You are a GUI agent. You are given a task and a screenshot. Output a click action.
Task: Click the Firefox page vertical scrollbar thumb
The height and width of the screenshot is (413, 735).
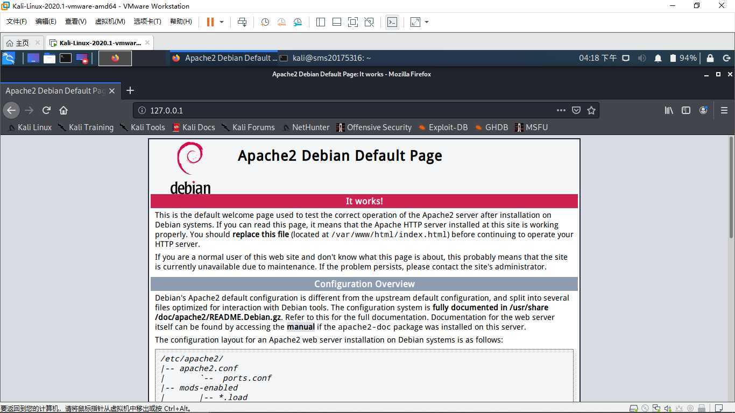coord(731,188)
